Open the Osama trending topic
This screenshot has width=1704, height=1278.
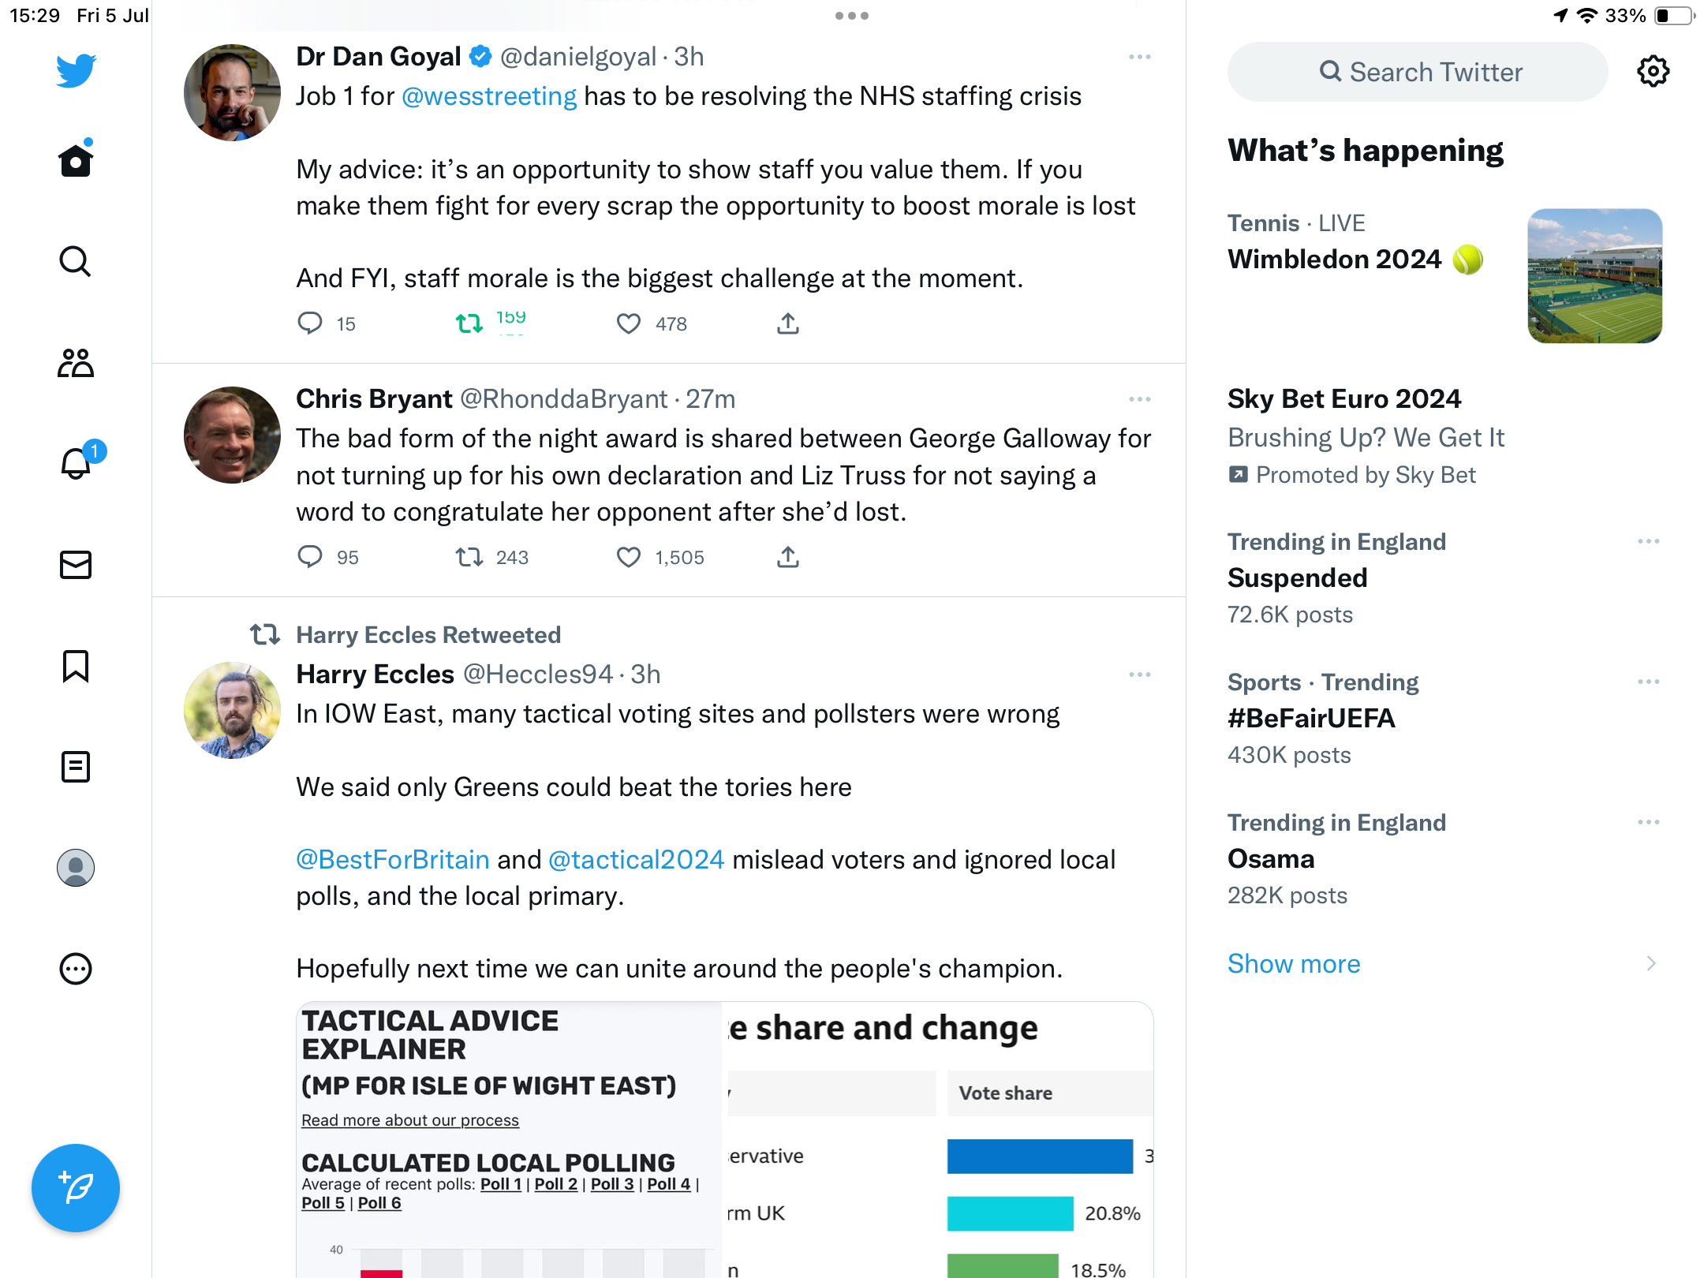[1271, 858]
